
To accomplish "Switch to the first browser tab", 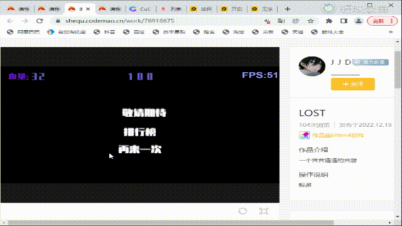I will pyautogui.click(x=18, y=9).
